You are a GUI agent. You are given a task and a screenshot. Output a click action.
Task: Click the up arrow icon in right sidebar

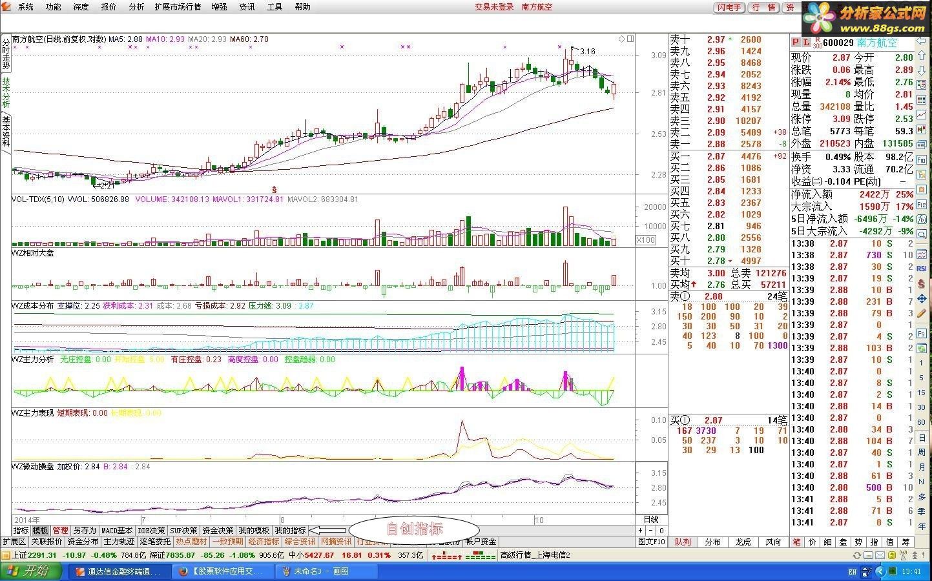click(921, 55)
